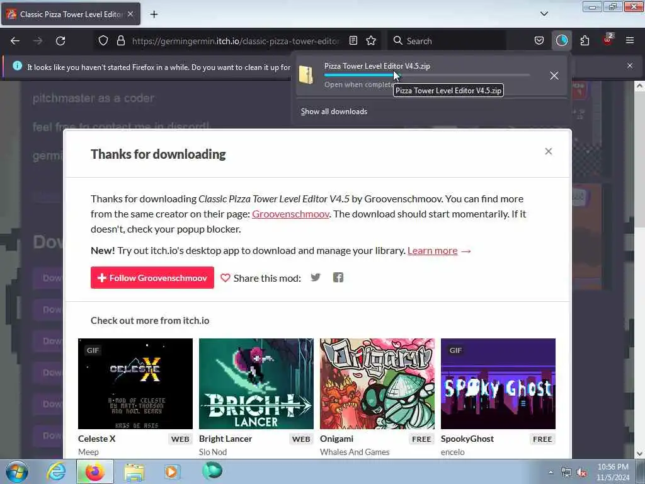Click the page vertical scrollbar down arrow
This screenshot has width=645, height=484.
tap(639, 454)
